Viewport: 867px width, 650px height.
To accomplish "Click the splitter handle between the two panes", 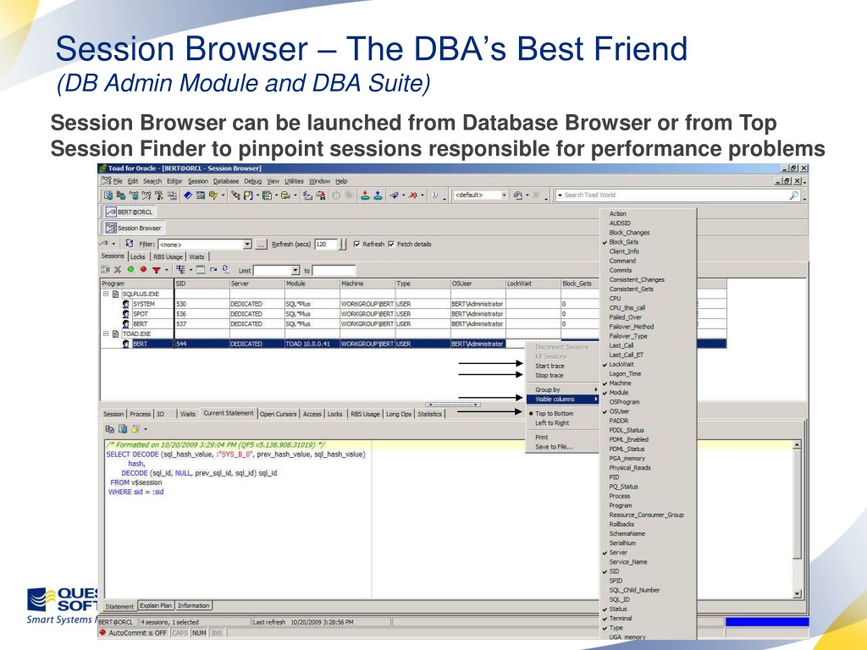I will point(453,405).
